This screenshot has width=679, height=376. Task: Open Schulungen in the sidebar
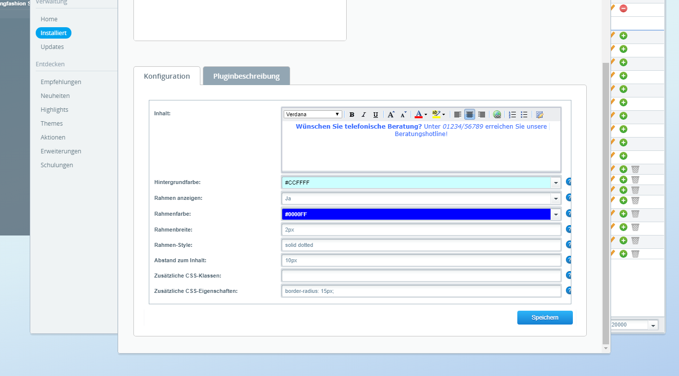[57, 165]
